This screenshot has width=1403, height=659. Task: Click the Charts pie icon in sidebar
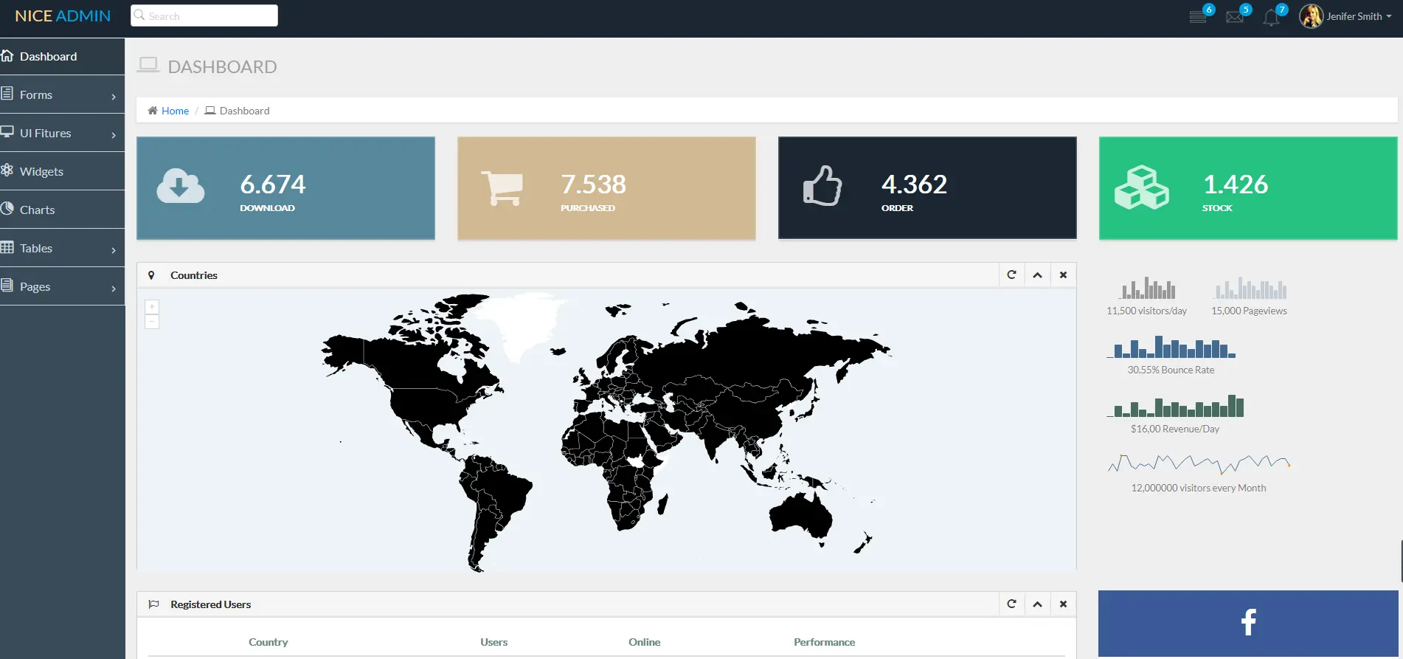(x=7, y=209)
